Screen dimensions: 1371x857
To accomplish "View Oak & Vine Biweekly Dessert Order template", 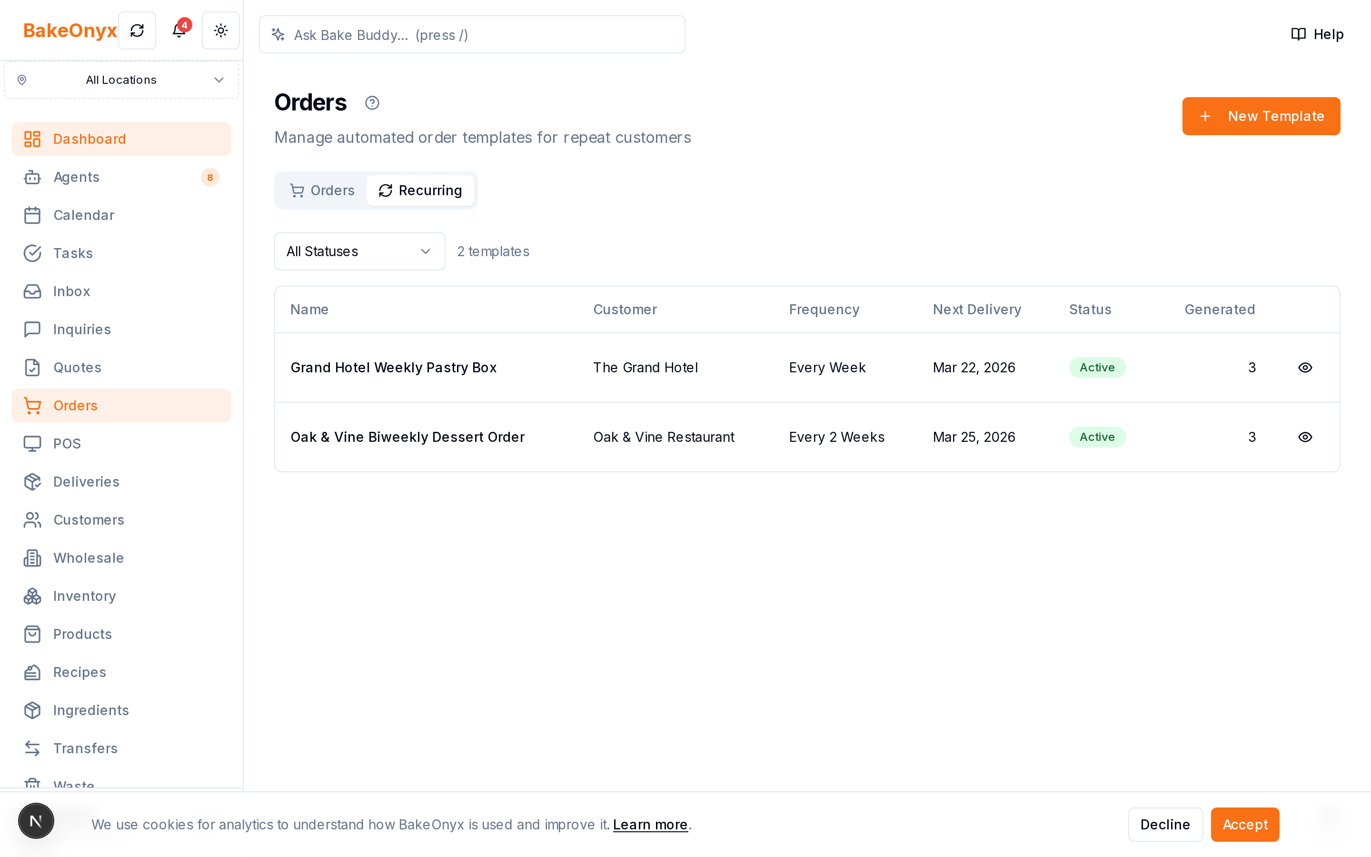I will click(x=1305, y=437).
